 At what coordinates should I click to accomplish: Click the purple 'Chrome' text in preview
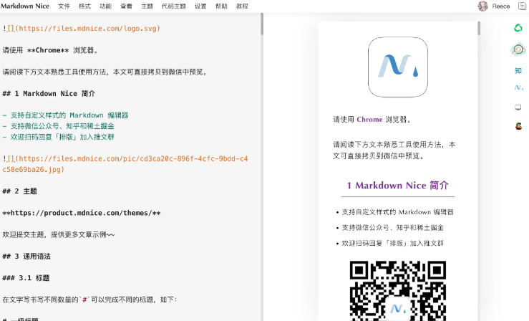369,120
